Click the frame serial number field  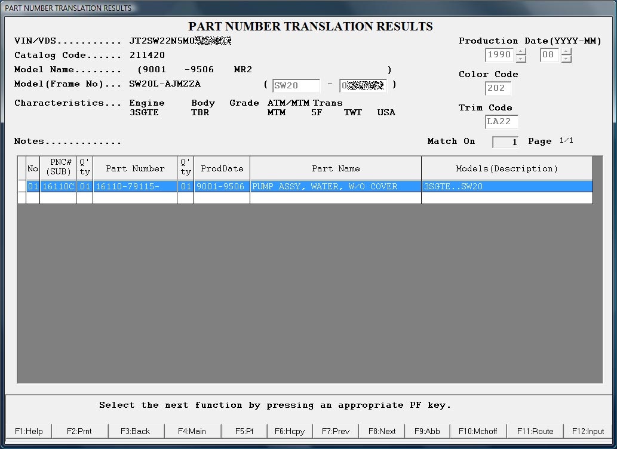363,85
